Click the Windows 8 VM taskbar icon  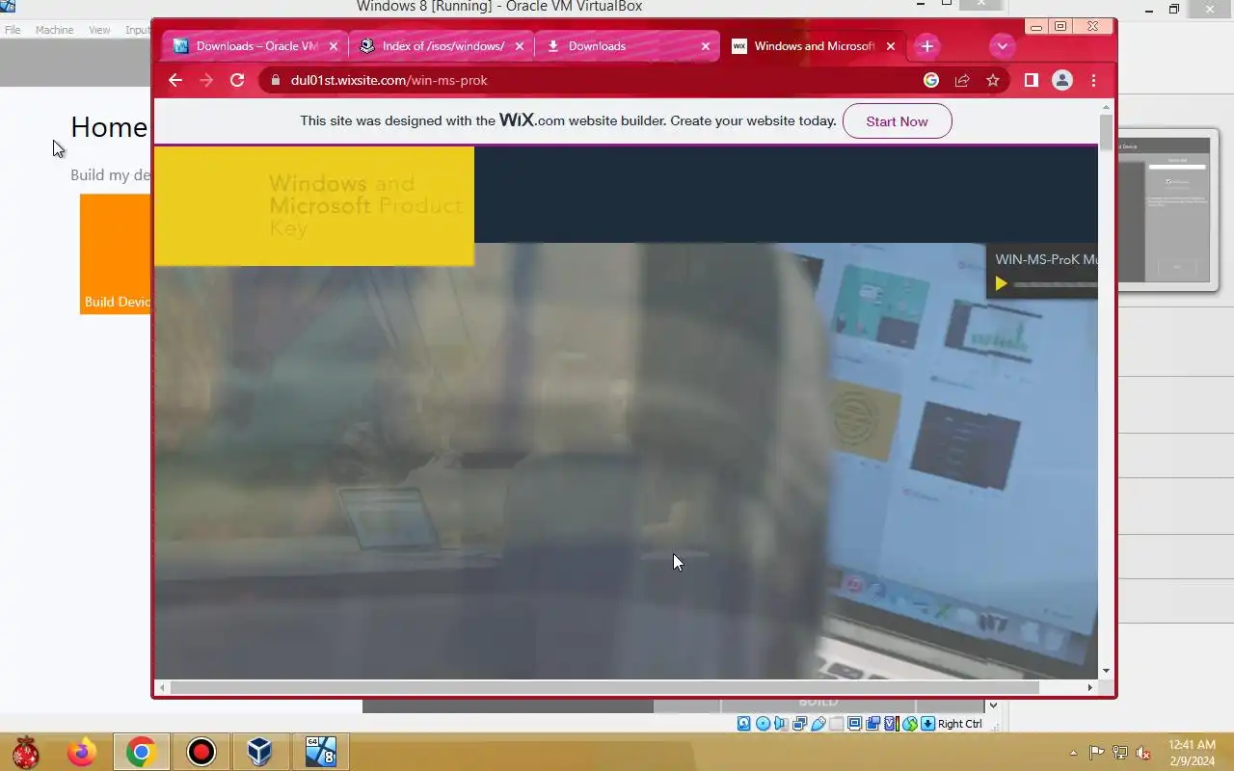click(320, 752)
